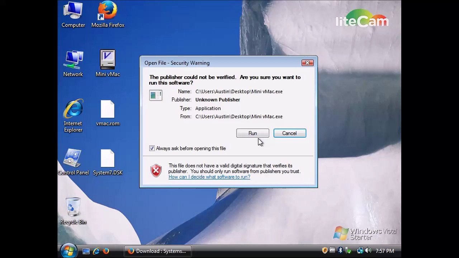Open the security shield tray icon
The height and width of the screenshot is (258, 459).
tap(325, 251)
